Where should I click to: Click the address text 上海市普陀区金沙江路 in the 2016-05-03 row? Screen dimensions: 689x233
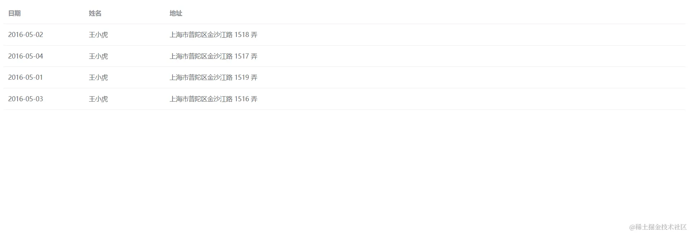(x=201, y=99)
